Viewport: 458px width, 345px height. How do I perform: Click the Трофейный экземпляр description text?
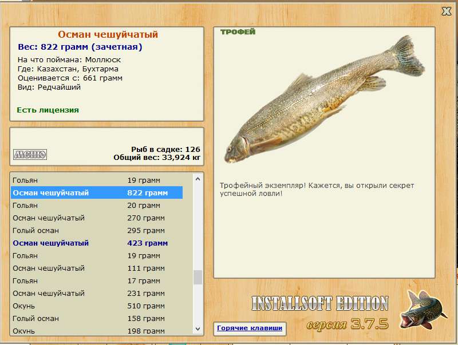[317, 190]
